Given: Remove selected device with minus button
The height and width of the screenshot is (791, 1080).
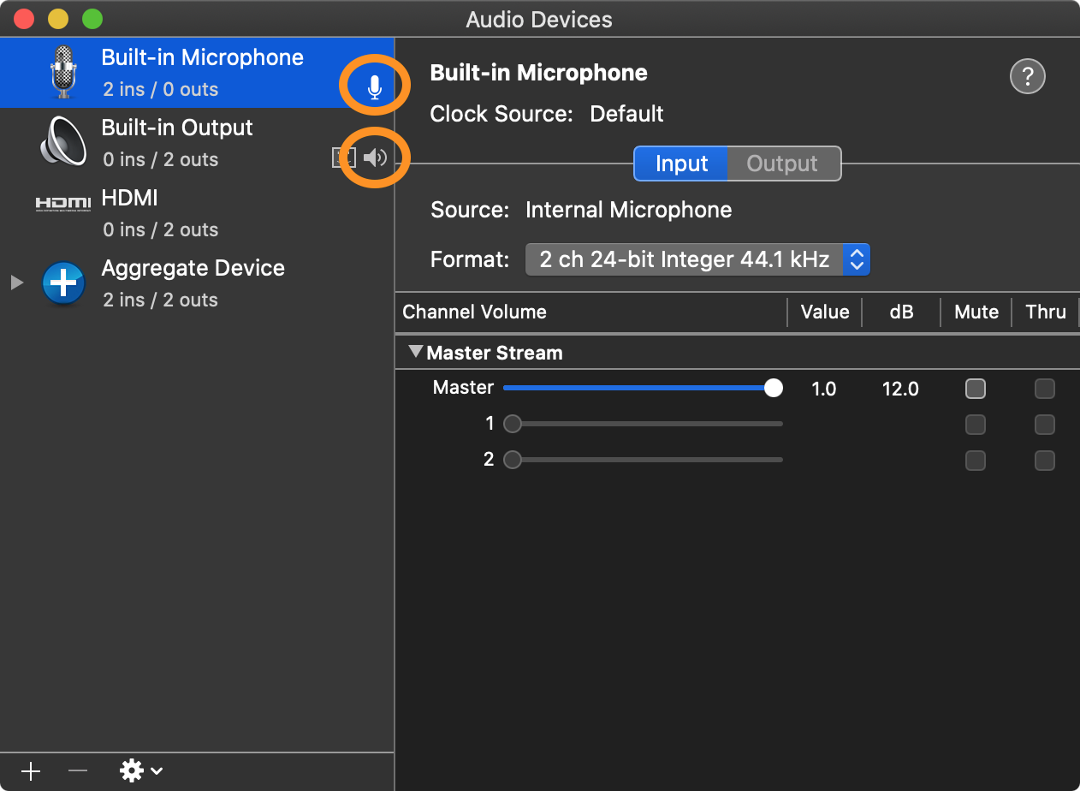Looking at the screenshot, I should [78, 770].
